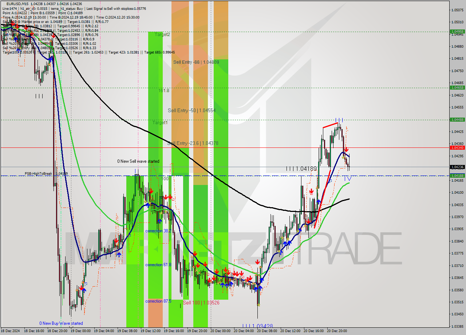The height and width of the screenshot is (335, 466).
Task: Select the 1.05075 price scale value
Action: [x=457, y=10]
